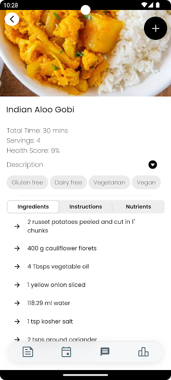Tap the Vegetarian tag
The width and height of the screenshot is (171, 380).
click(x=109, y=182)
